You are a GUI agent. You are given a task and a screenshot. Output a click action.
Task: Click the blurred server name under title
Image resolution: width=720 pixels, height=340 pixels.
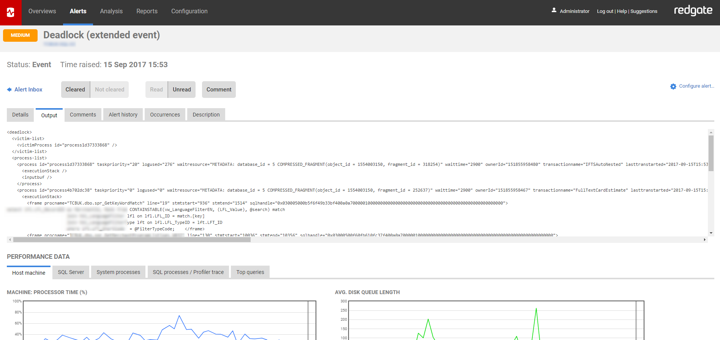[x=59, y=44]
